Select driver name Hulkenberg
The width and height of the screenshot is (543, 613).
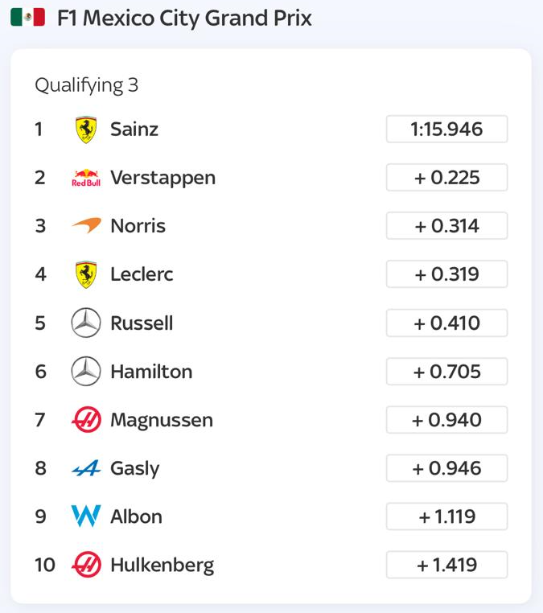click(x=162, y=565)
